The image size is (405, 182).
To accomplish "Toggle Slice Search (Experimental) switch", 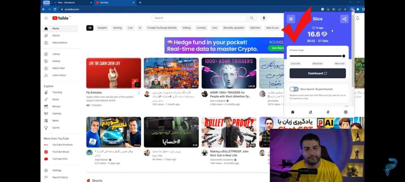I will [x=294, y=89].
